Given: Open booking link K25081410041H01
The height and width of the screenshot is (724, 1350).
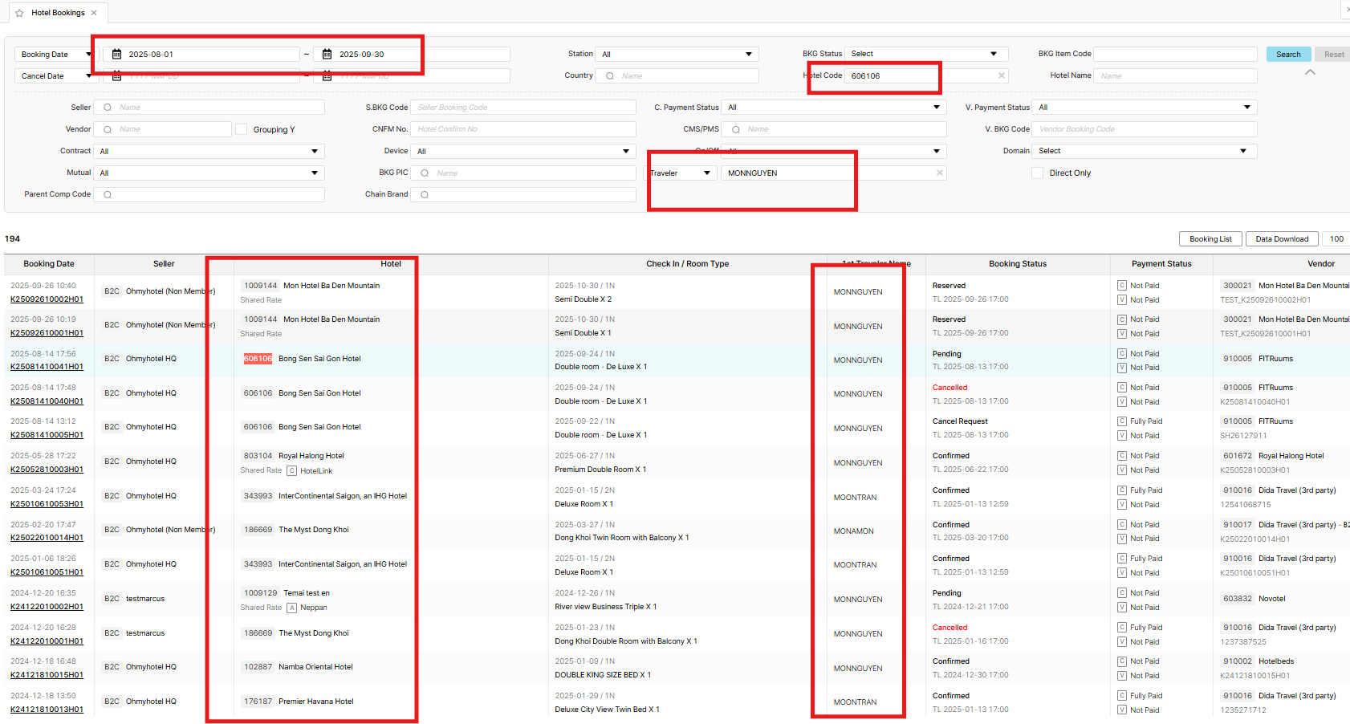Looking at the screenshot, I should coord(47,367).
